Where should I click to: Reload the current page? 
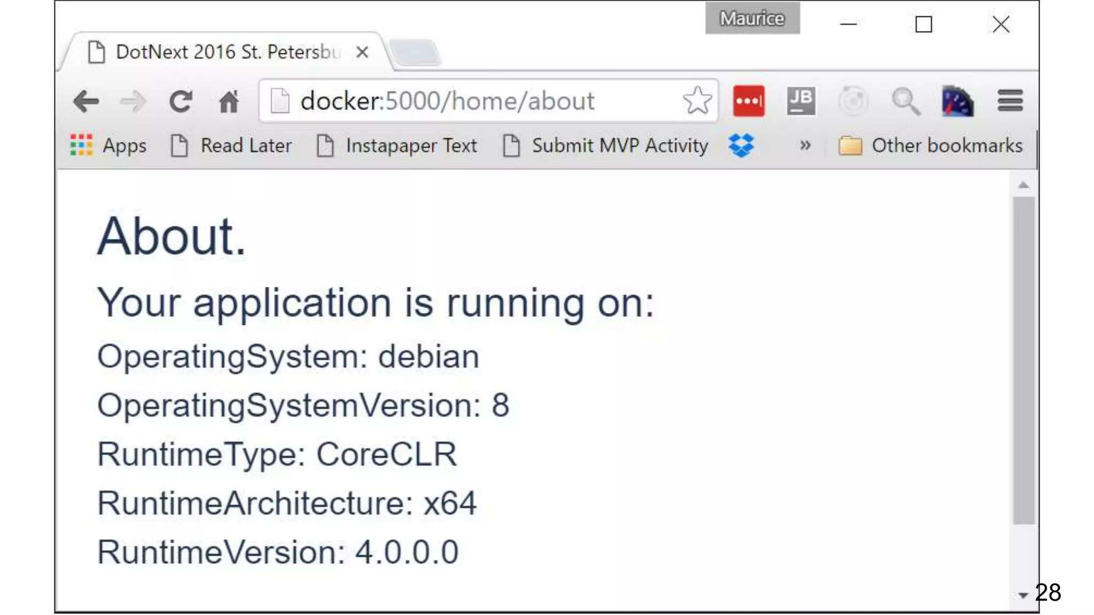click(x=181, y=101)
